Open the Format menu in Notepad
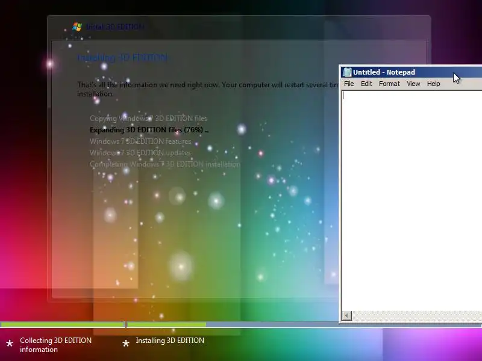 (x=389, y=84)
